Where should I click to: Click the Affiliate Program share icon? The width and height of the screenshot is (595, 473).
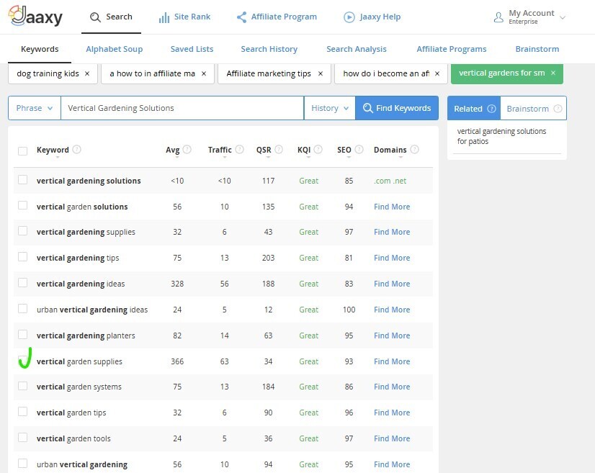pyautogui.click(x=241, y=17)
